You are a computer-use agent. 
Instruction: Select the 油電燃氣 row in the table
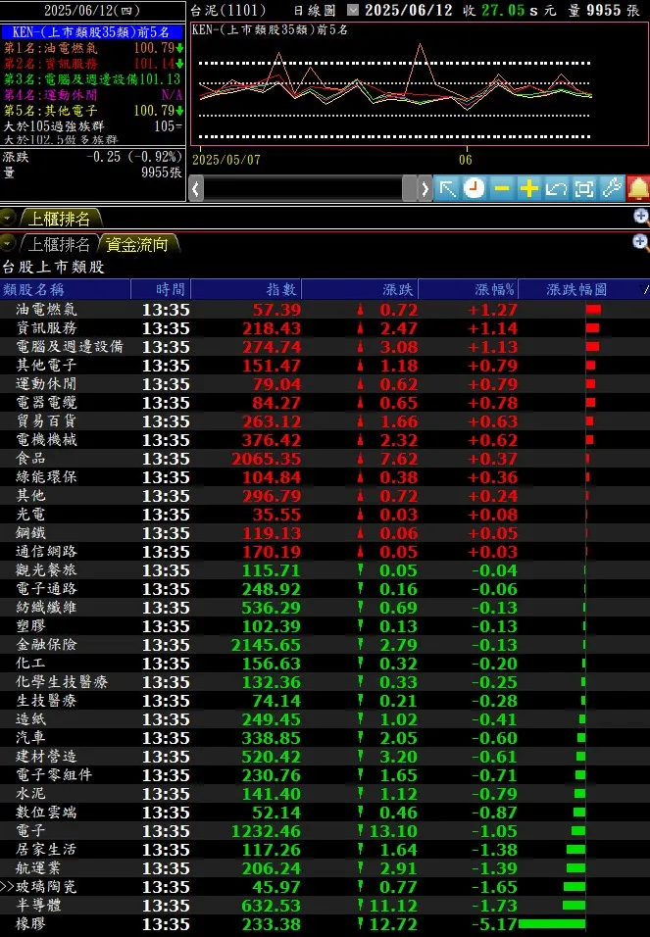coord(325,309)
